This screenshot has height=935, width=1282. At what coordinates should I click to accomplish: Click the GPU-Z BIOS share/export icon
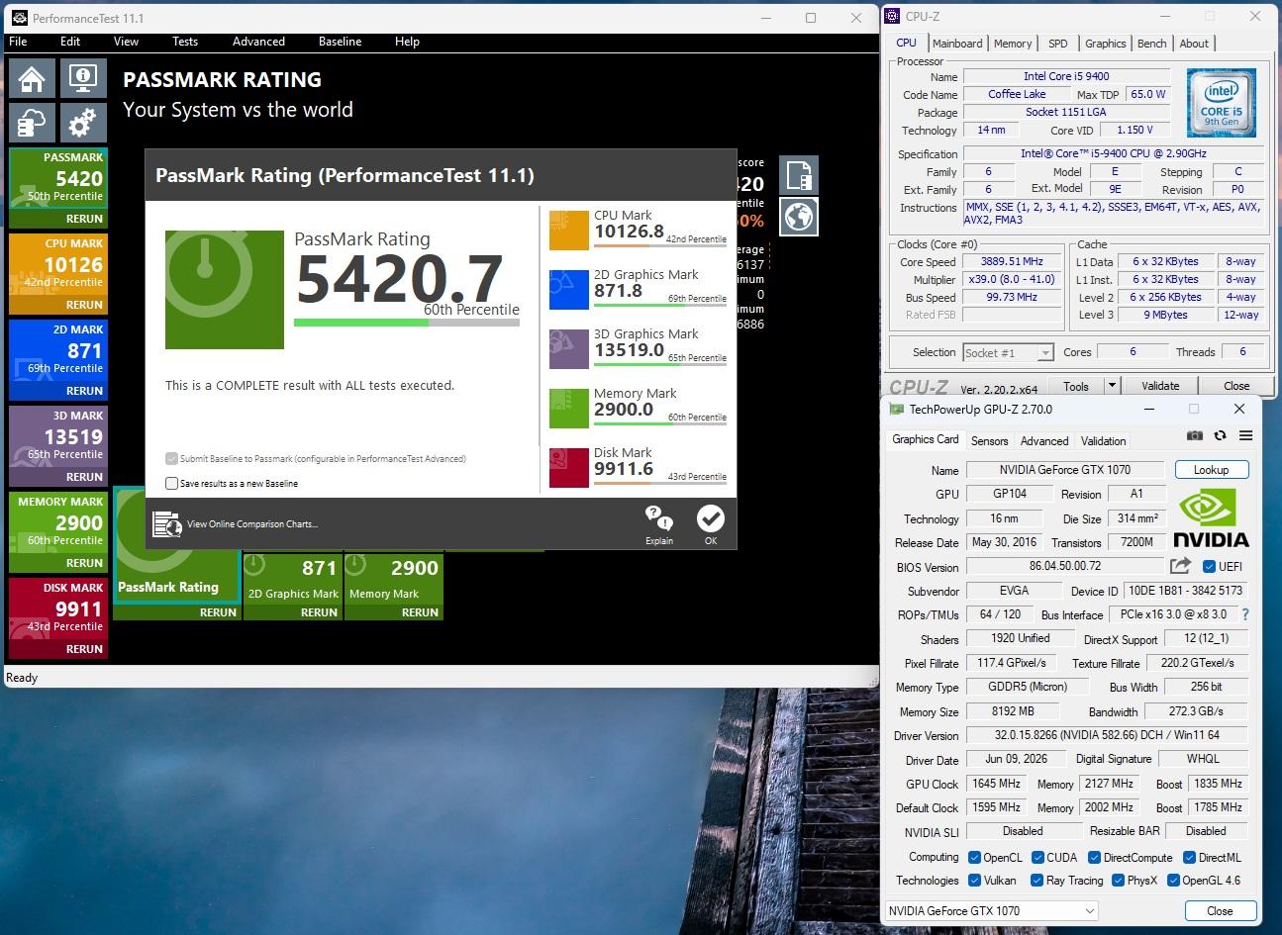(1180, 566)
